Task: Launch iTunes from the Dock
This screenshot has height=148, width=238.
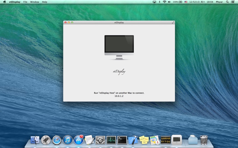Action: click(x=68, y=140)
